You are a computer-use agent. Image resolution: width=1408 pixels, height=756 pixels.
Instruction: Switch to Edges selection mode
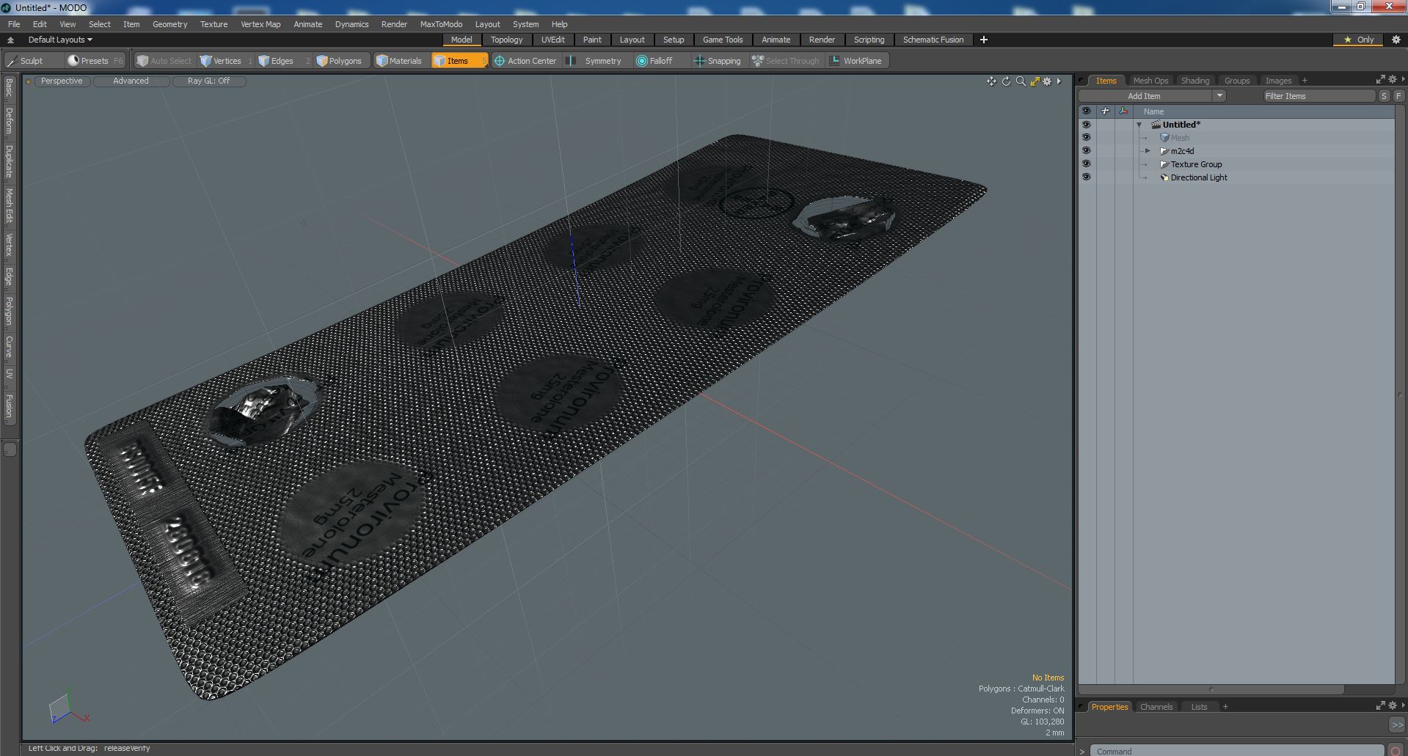click(x=282, y=61)
